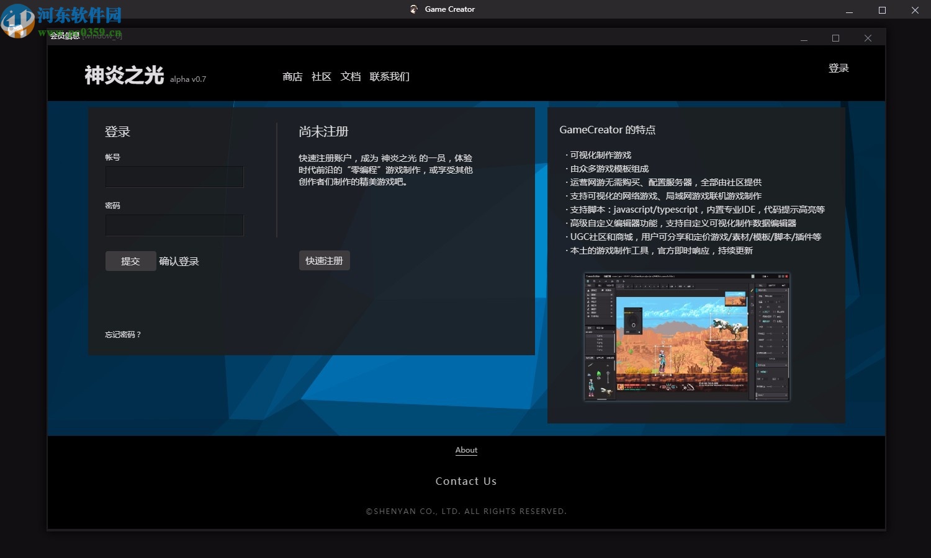Click the Contact Us footer link
This screenshot has height=558, width=931.
point(466,480)
